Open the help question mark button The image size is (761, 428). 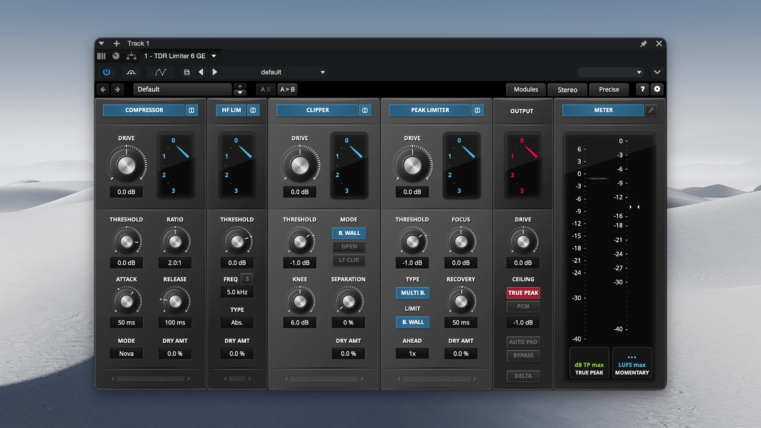642,89
